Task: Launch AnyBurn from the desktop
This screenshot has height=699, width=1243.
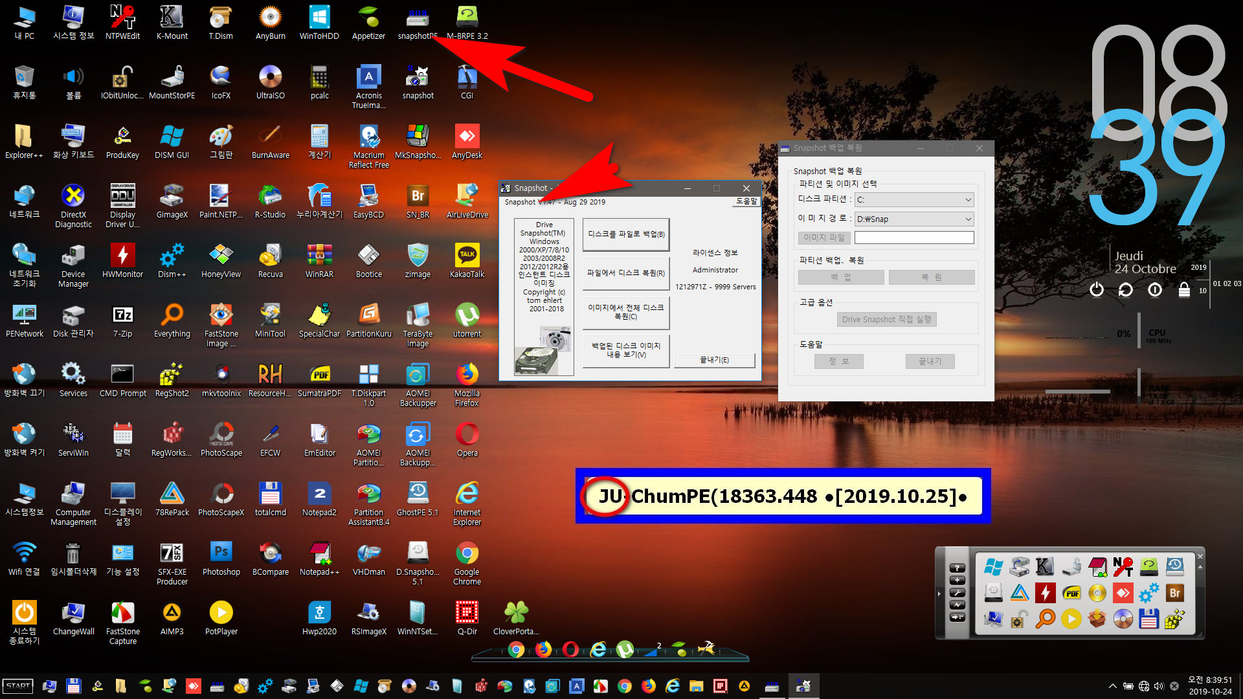Action: (270, 22)
